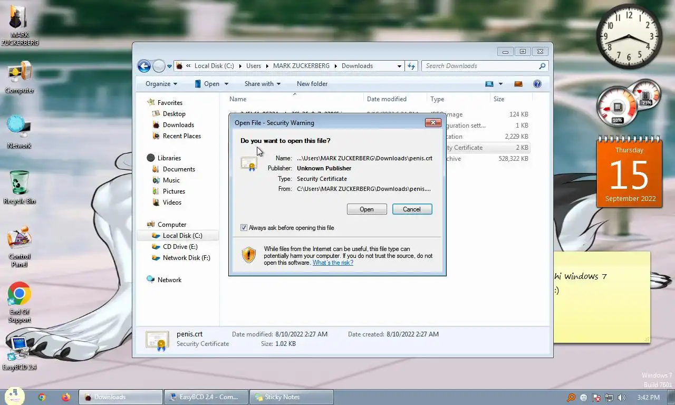Expand the arrow after Users breadcrumb
Screen dimensions: 675x405
(x=267, y=66)
